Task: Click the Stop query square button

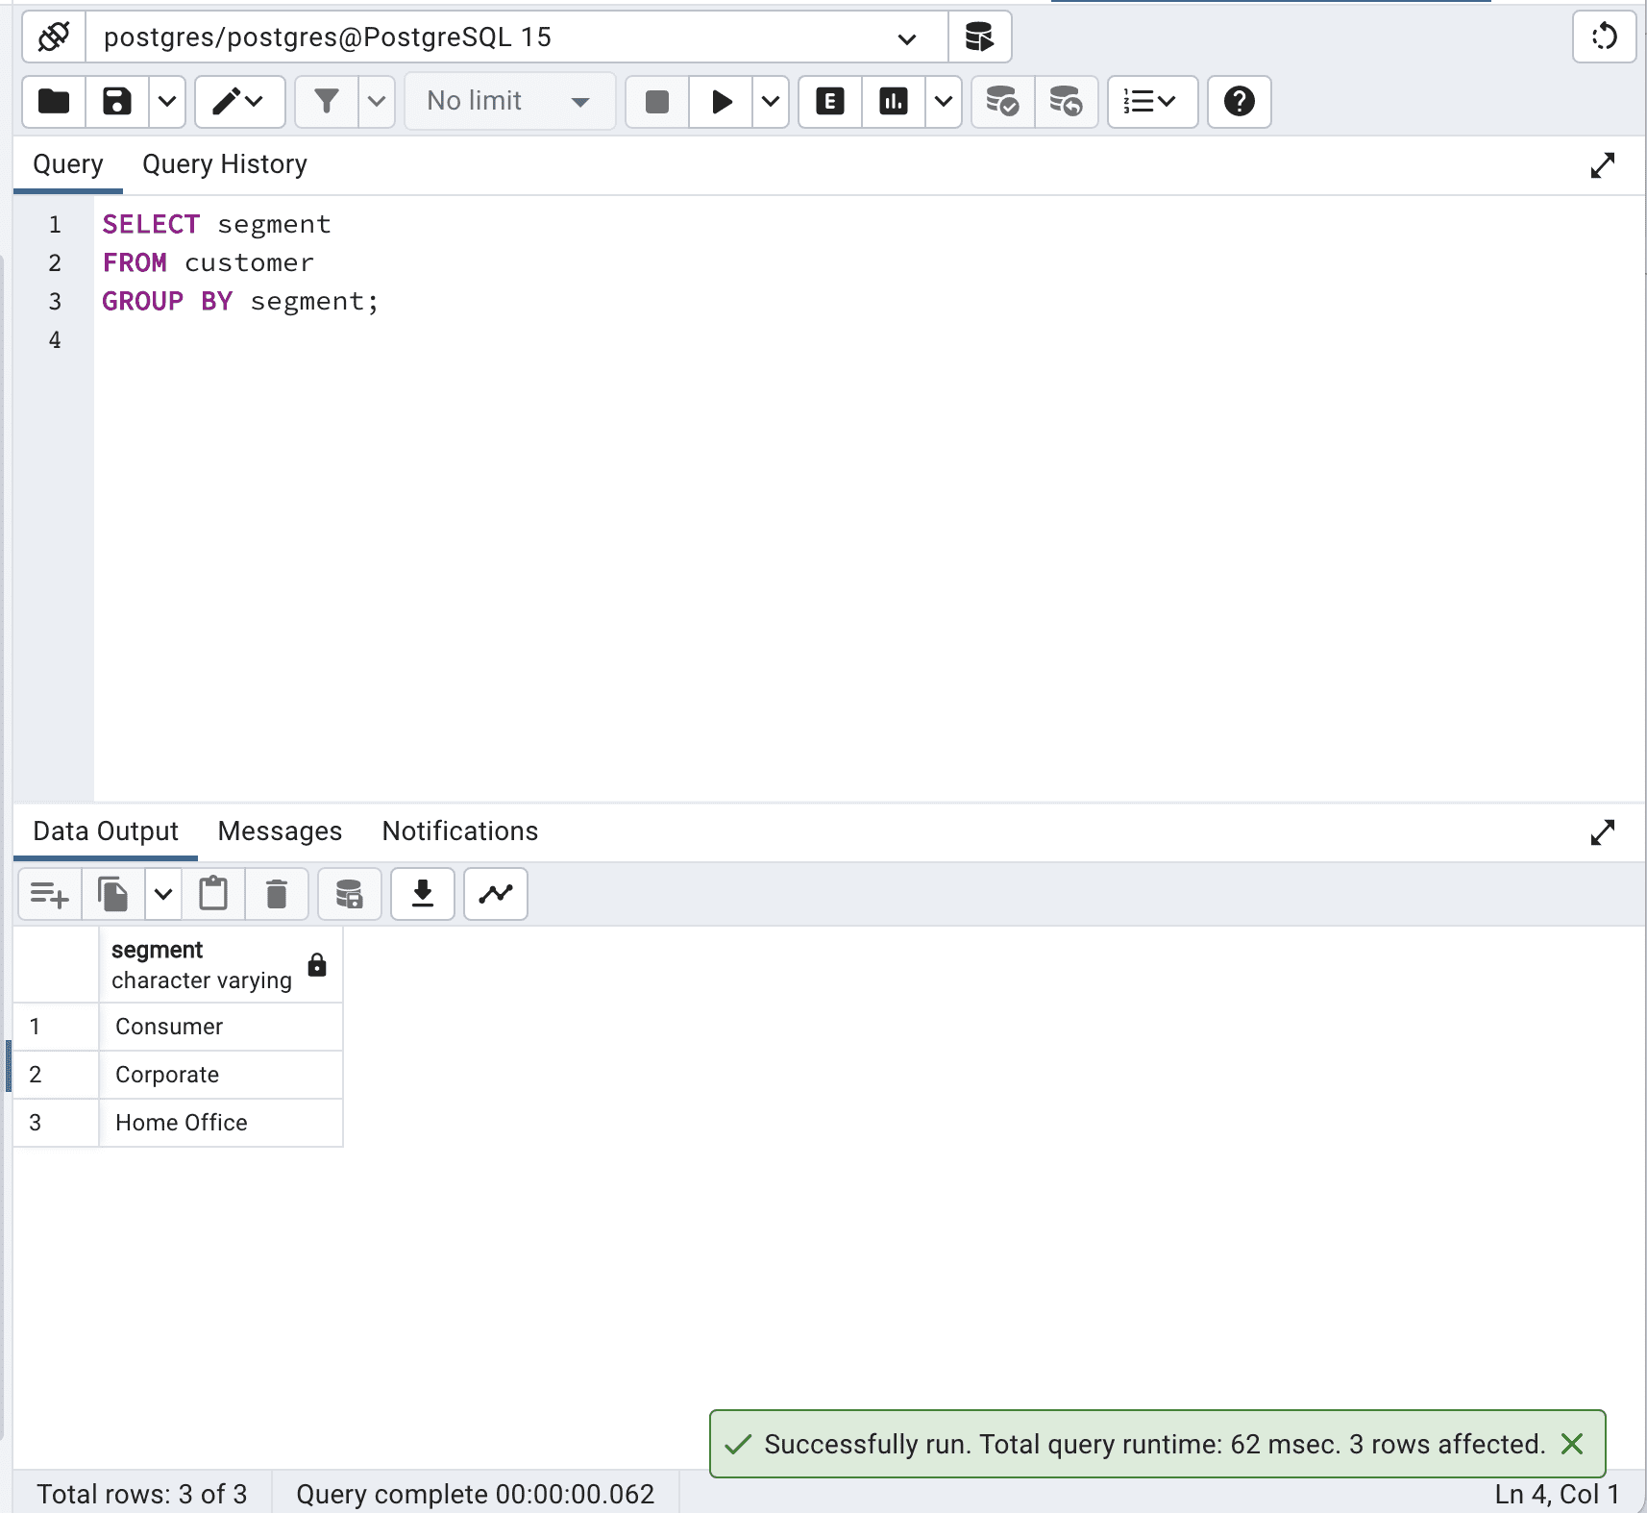Action: [x=657, y=101]
